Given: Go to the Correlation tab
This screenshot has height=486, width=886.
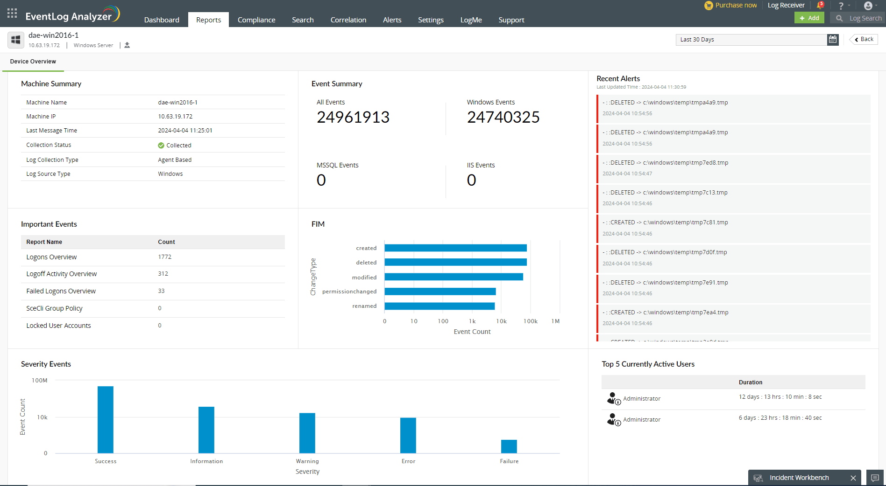Looking at the screenshot, I should tap(348, 20).
